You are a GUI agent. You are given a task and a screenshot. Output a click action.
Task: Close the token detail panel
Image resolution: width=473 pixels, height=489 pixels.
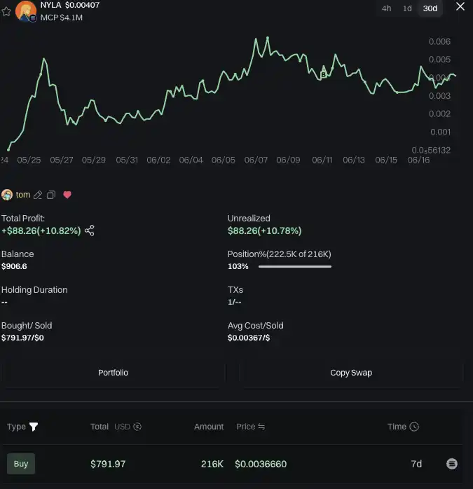click(x=460, y=7)
